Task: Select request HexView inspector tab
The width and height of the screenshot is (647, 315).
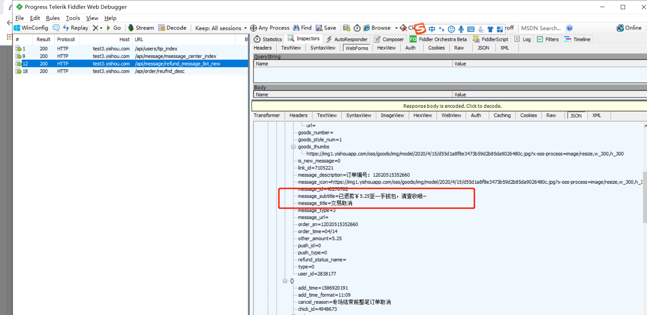Action: 386,48
